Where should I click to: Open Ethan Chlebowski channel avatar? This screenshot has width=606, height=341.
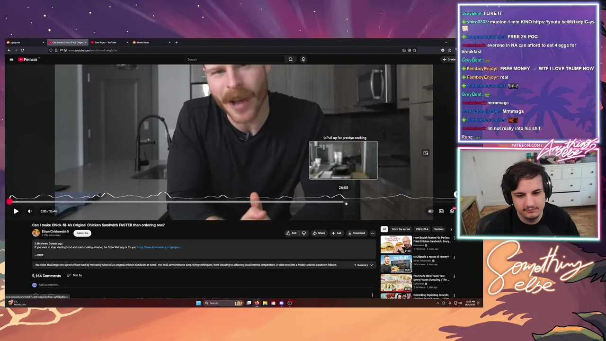coord(36,233)
